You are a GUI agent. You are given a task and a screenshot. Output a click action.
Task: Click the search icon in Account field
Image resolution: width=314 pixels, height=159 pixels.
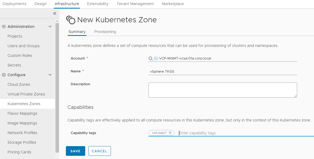[151, 58]
